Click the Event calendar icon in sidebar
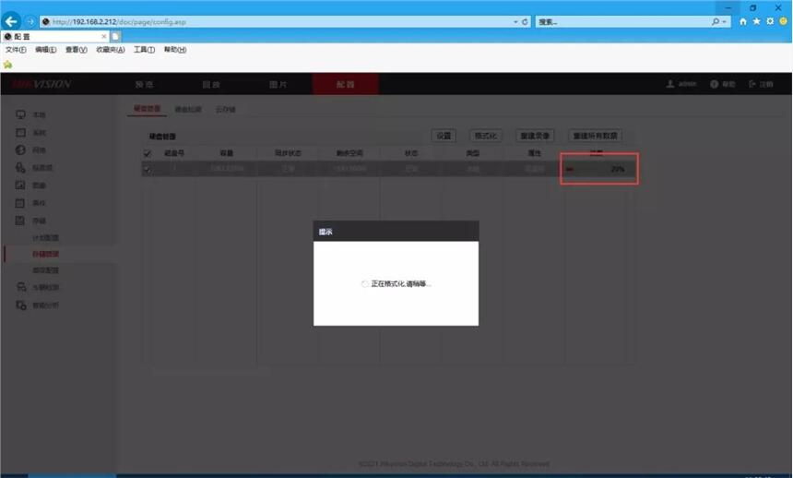793x478 pixels. 20,202
